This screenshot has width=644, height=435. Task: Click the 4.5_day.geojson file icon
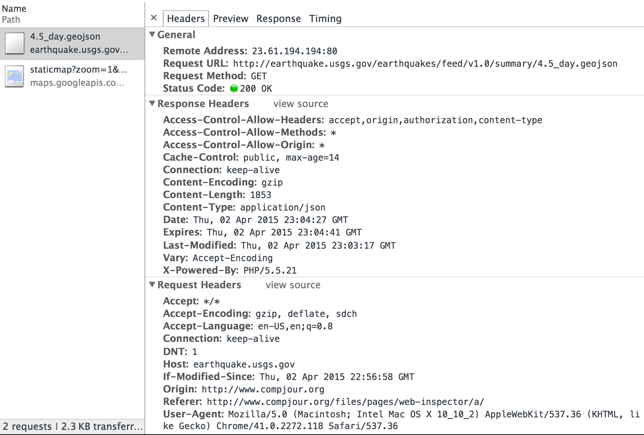(x=15, y=43)
